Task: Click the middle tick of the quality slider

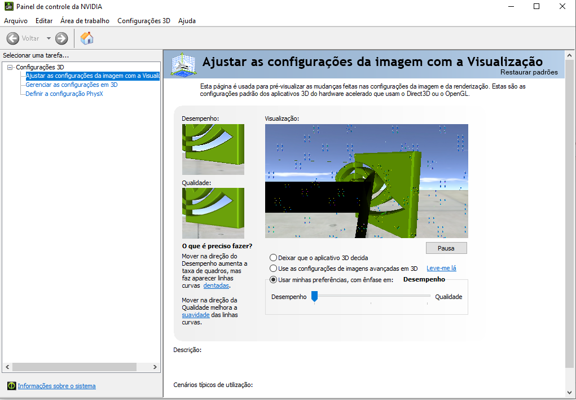Action: coord(371,303)
